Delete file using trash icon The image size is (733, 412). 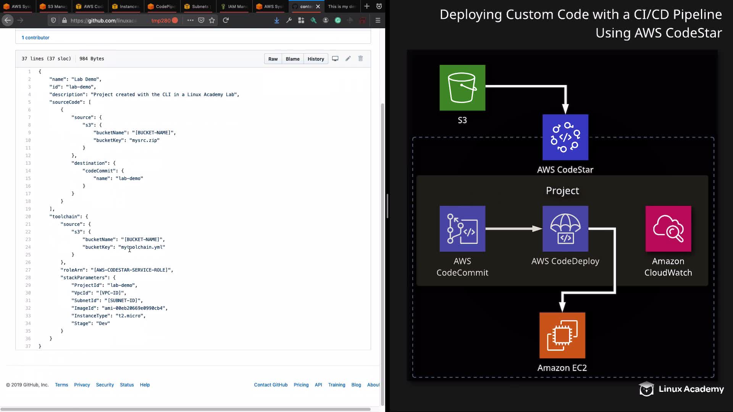[360, 59]
